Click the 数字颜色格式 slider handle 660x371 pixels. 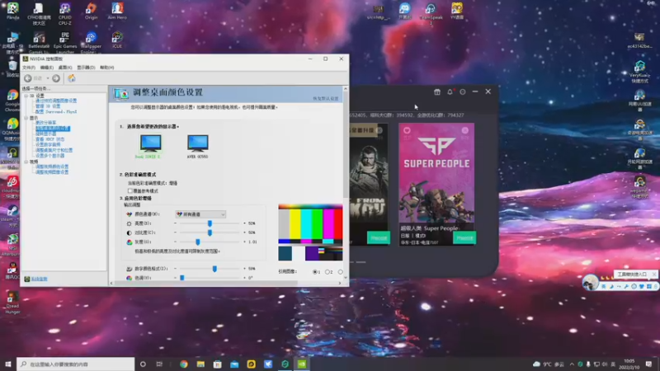(x=214, y=269)
